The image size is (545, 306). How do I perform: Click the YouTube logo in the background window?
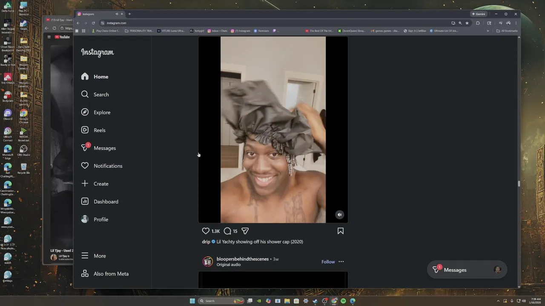tap(62, 37)
